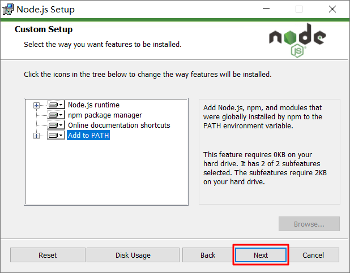Close the Node.js Setup window

point(332,9)
